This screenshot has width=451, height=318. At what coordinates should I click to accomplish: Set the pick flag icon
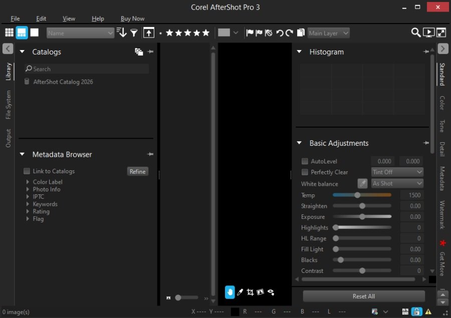click(x=250, y=33)
